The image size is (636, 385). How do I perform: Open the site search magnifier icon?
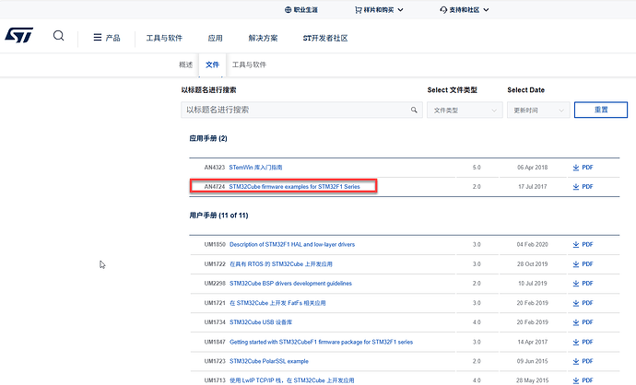tap(58, 36)
